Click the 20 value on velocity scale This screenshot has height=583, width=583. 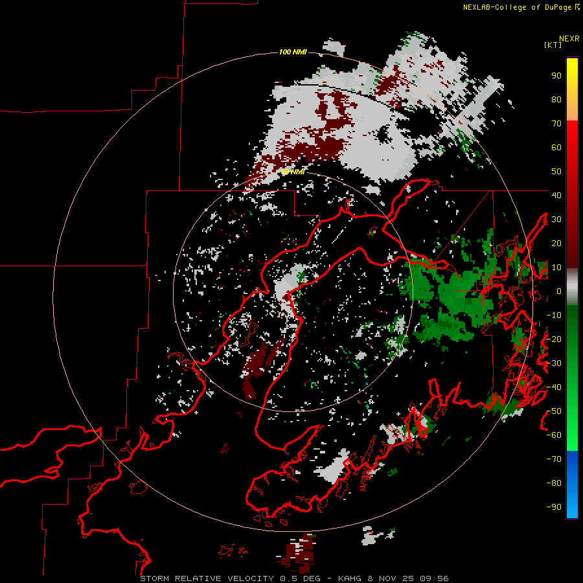tap(556, 244)
